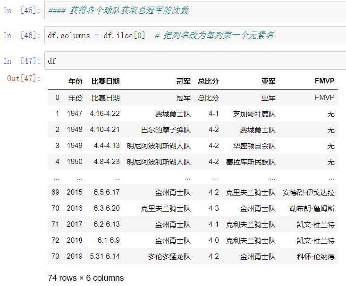Select FMVP cell 安德烈·伊戈达拉
Image resolution: width=346 pixels, height=286 pixels.
[x=309, y=192]
